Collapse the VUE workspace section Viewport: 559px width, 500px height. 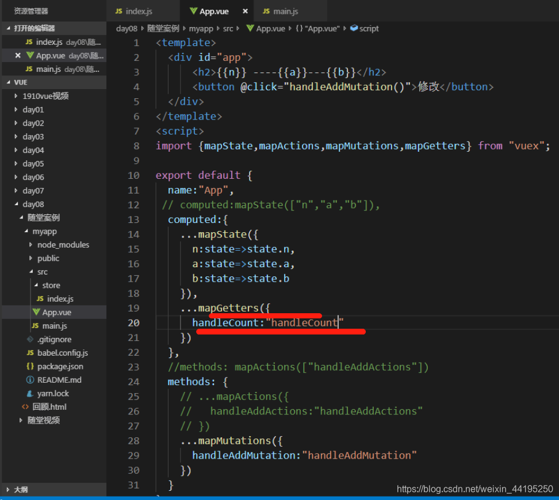point(8,82)
